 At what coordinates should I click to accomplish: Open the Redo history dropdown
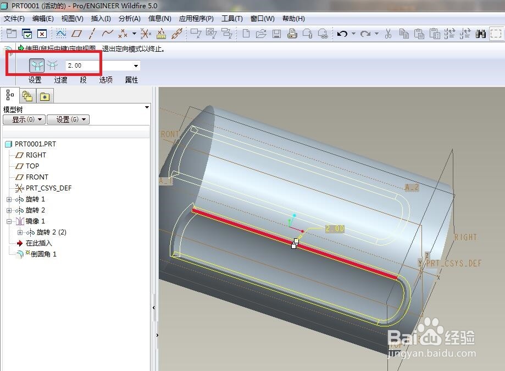376,33
